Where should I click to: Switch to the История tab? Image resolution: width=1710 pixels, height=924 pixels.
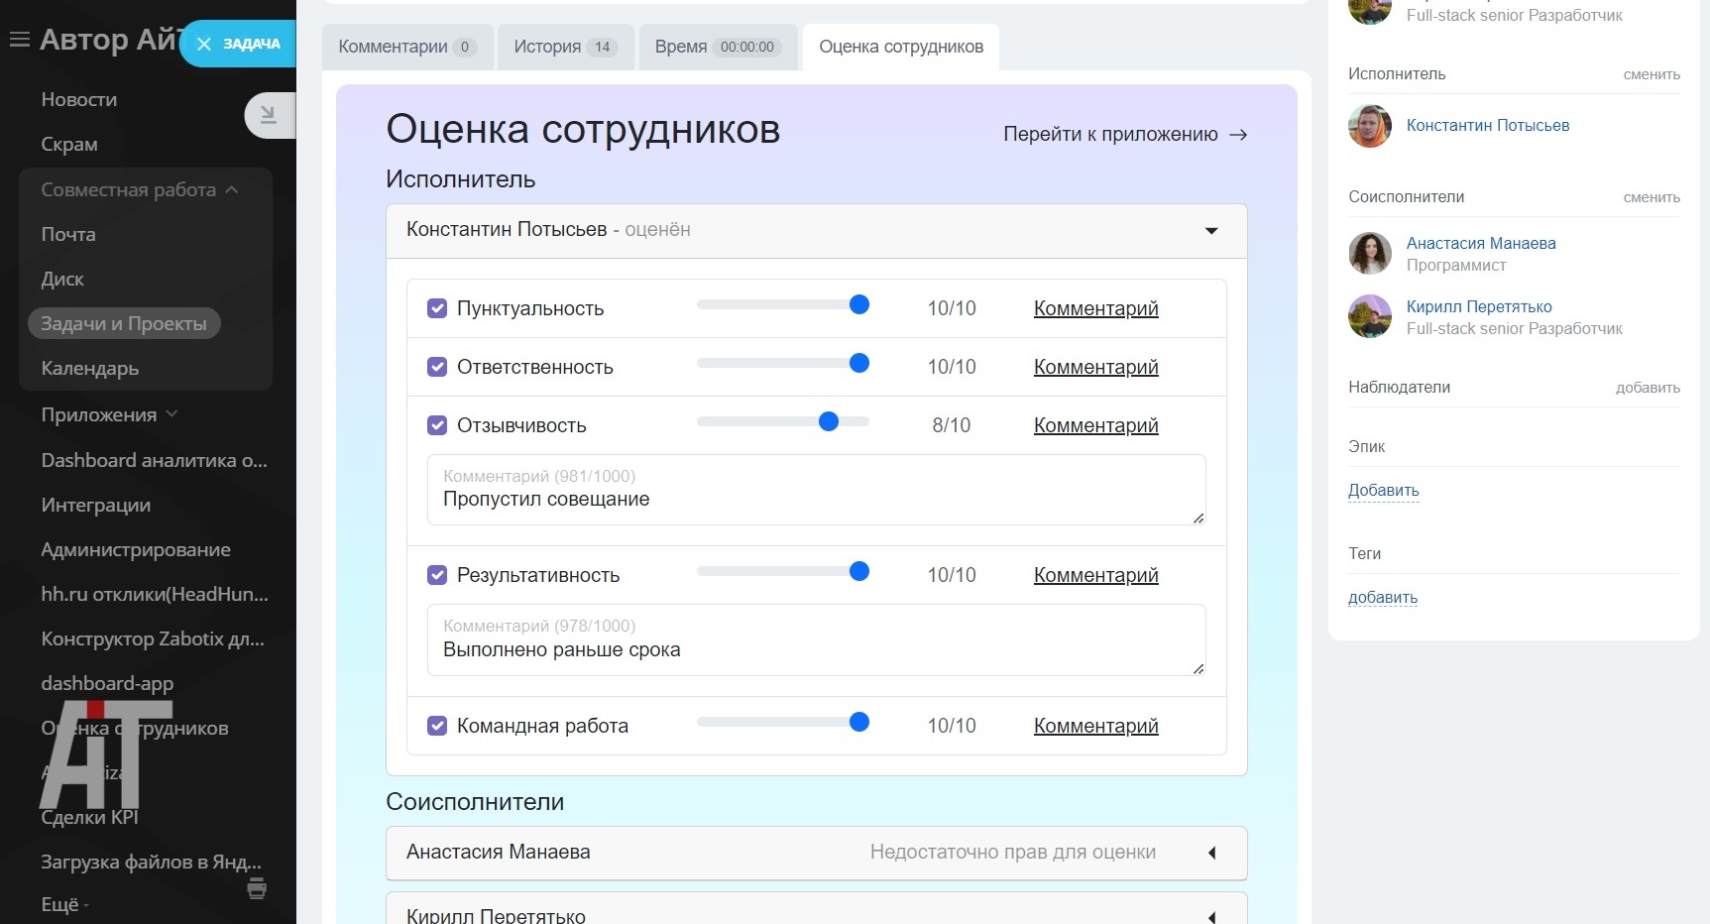pyautogui.click(x=564, y=47)
